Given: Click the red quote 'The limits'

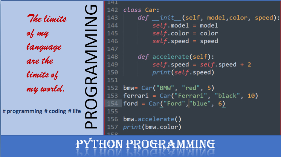Looking at the screenshot, I should (47, 19).
